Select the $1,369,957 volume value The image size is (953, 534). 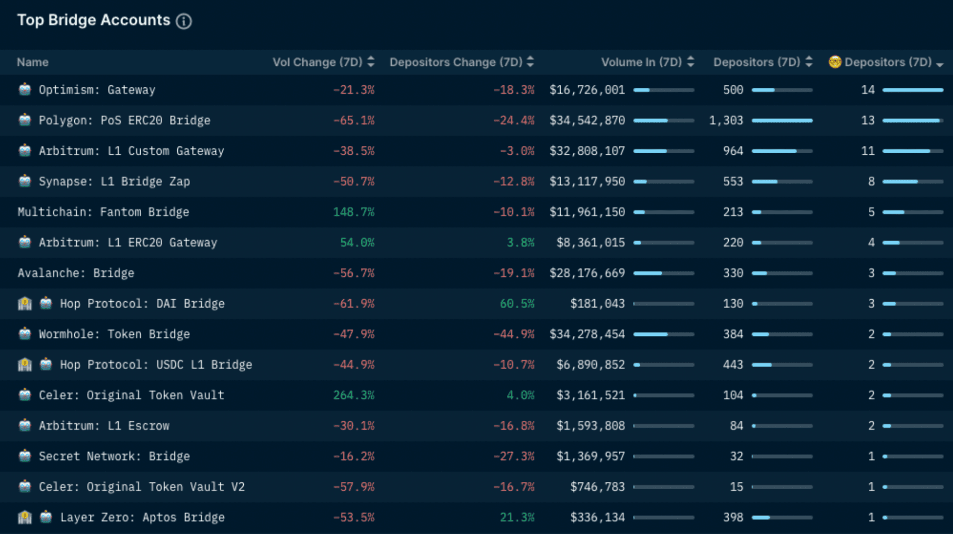(591, 457)
